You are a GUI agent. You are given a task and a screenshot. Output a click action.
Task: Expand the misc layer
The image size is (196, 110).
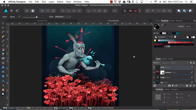tap(154, 67)
